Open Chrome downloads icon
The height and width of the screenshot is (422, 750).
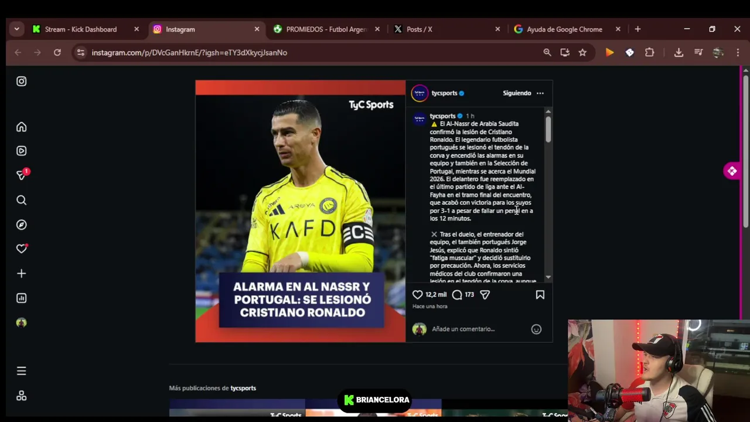pyautogui.click(x=679, y=53)
